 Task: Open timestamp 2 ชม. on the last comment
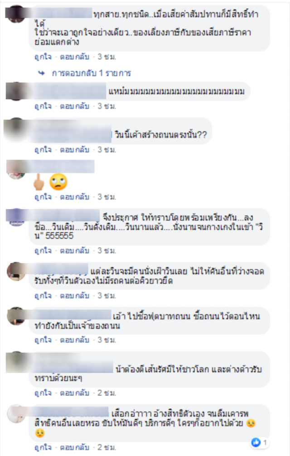coord(106,447)
